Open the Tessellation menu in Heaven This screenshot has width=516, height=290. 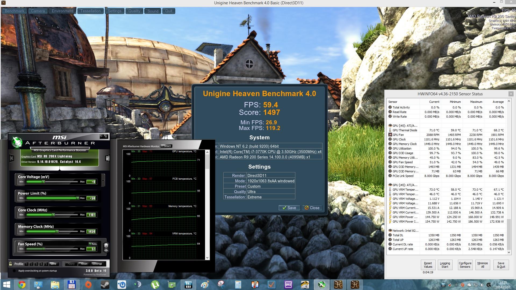click(x=91, y=11)
